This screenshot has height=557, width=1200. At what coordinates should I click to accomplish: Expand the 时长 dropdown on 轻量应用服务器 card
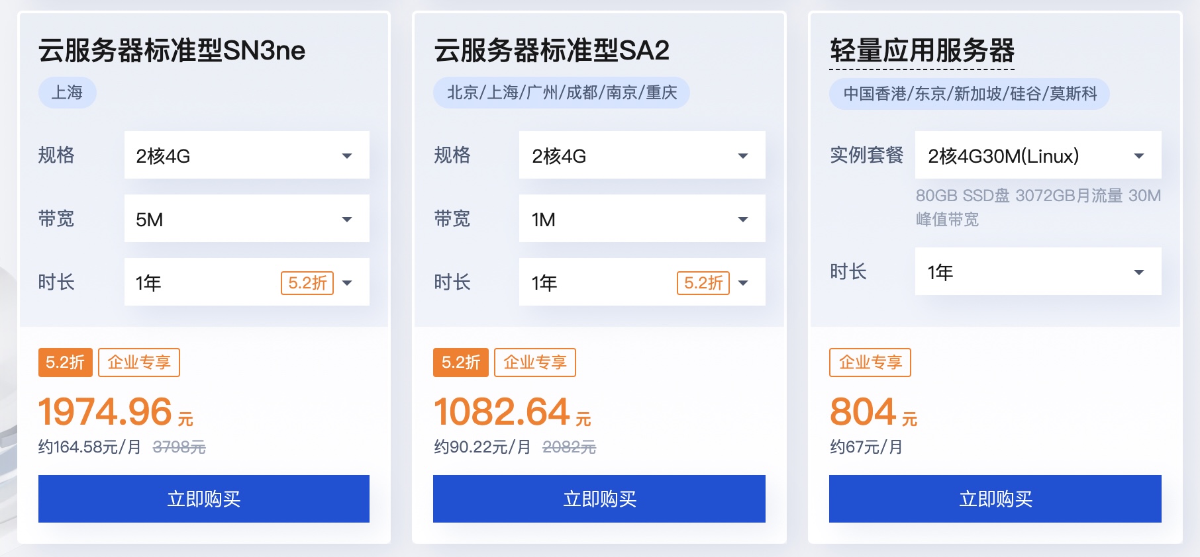(x=1037, y=271)
